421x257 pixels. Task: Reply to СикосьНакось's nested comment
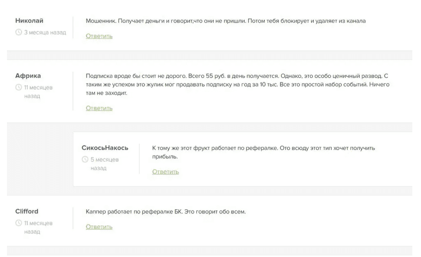coord(165,172)
